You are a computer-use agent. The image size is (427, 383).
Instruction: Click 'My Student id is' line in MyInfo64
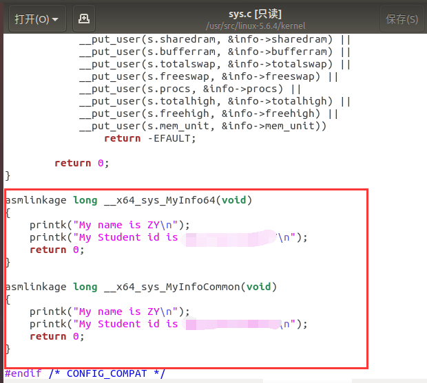(169, 237)
